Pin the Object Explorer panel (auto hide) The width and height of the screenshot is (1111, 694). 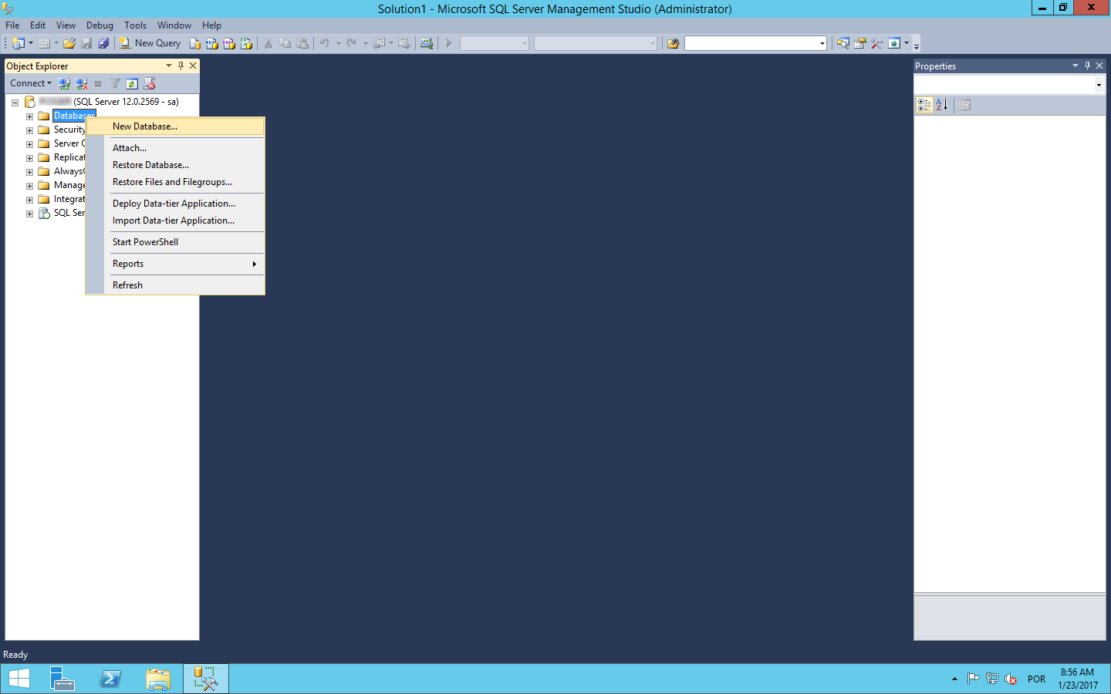(x=181, y=66)
